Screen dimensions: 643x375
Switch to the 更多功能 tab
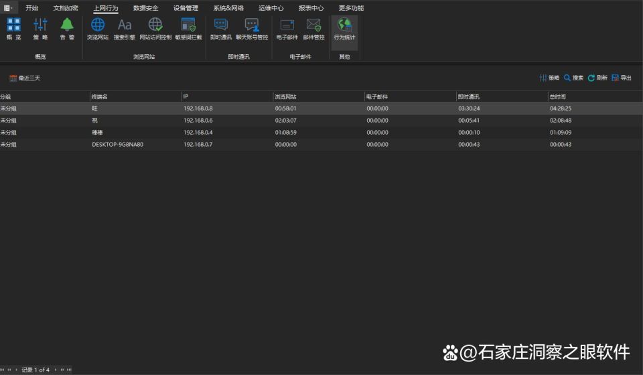coord(351,8)
